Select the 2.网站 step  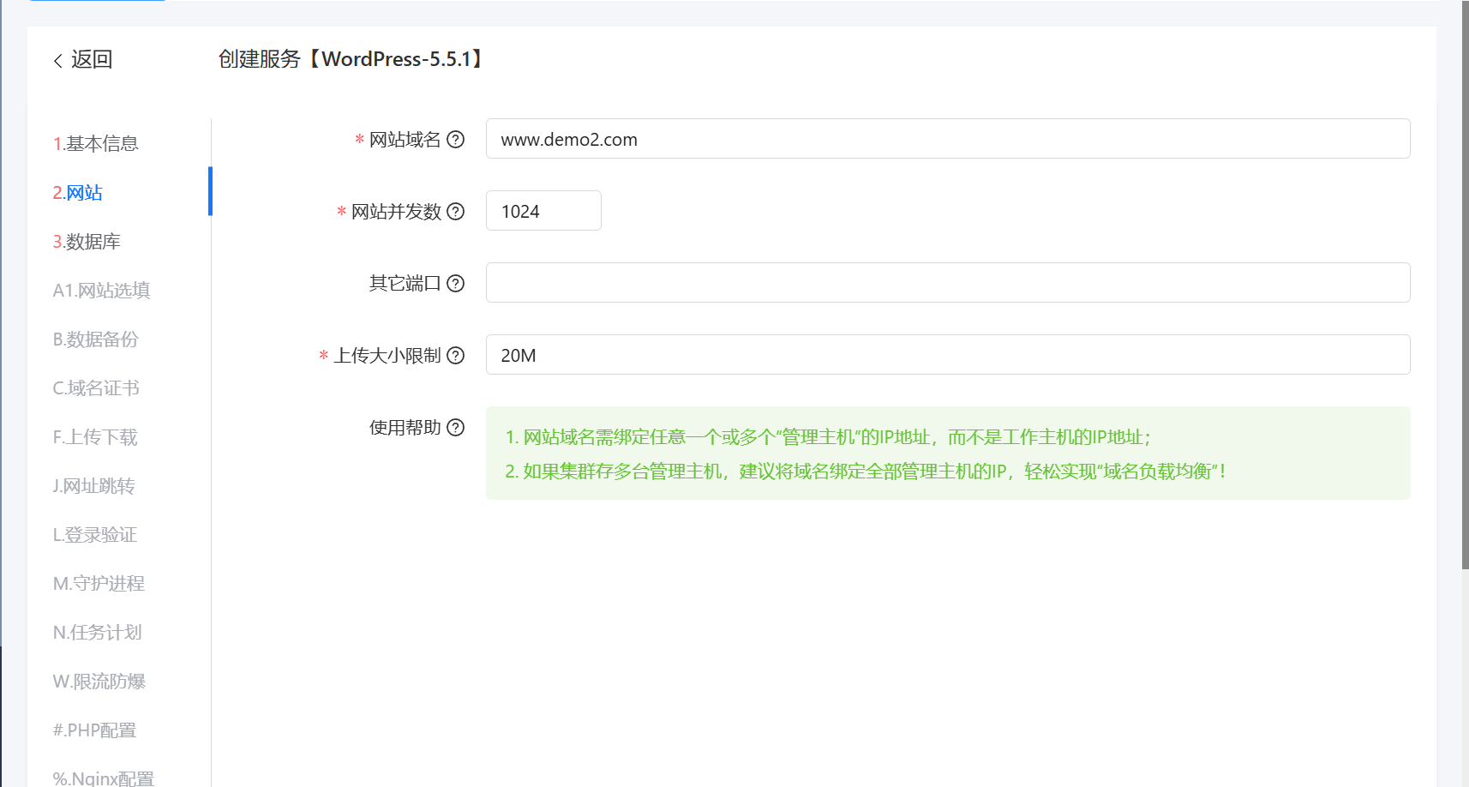pos(78,192)
